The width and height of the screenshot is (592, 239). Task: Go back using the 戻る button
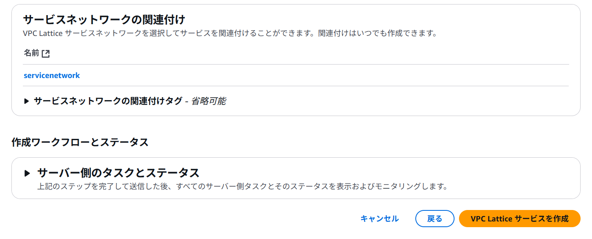(x=435, y=219)
